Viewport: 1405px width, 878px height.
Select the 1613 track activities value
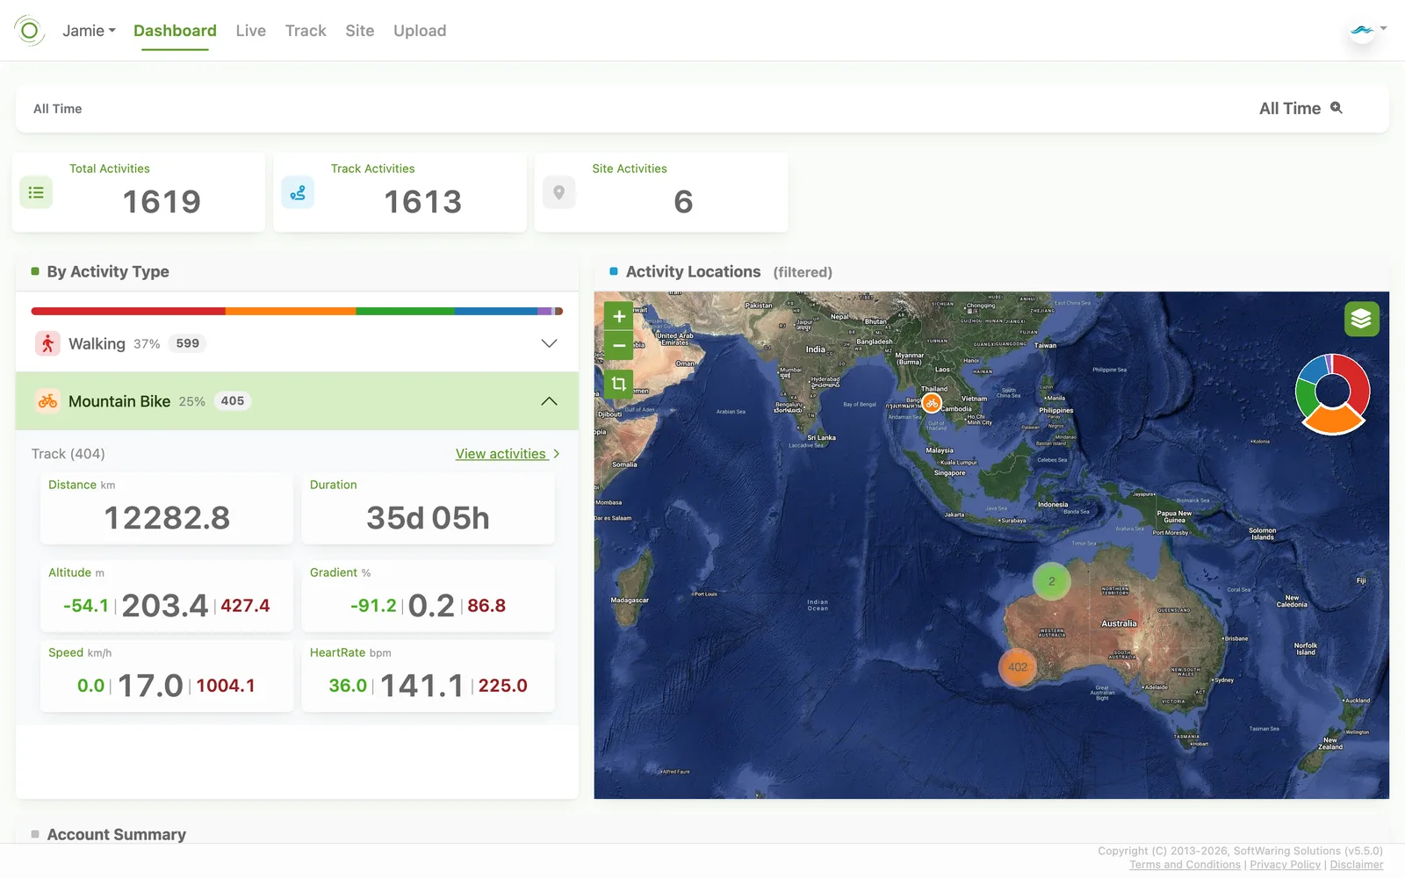[x=422, y=202]
